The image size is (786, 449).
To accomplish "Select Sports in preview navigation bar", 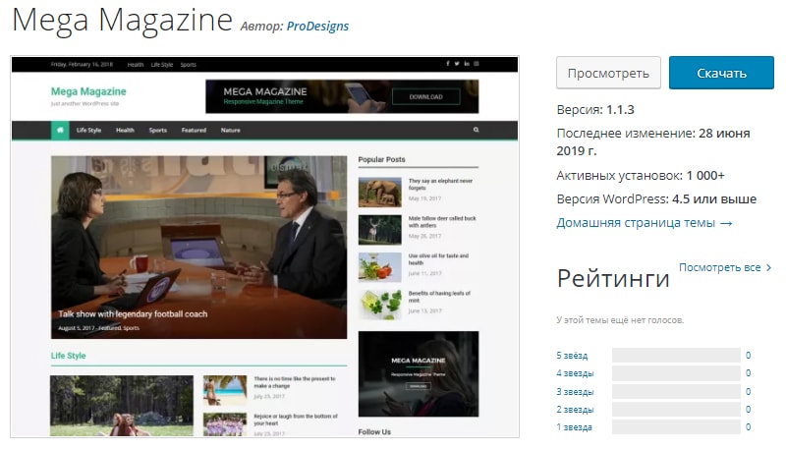I will pyautogui.click(x=158, y=131).
